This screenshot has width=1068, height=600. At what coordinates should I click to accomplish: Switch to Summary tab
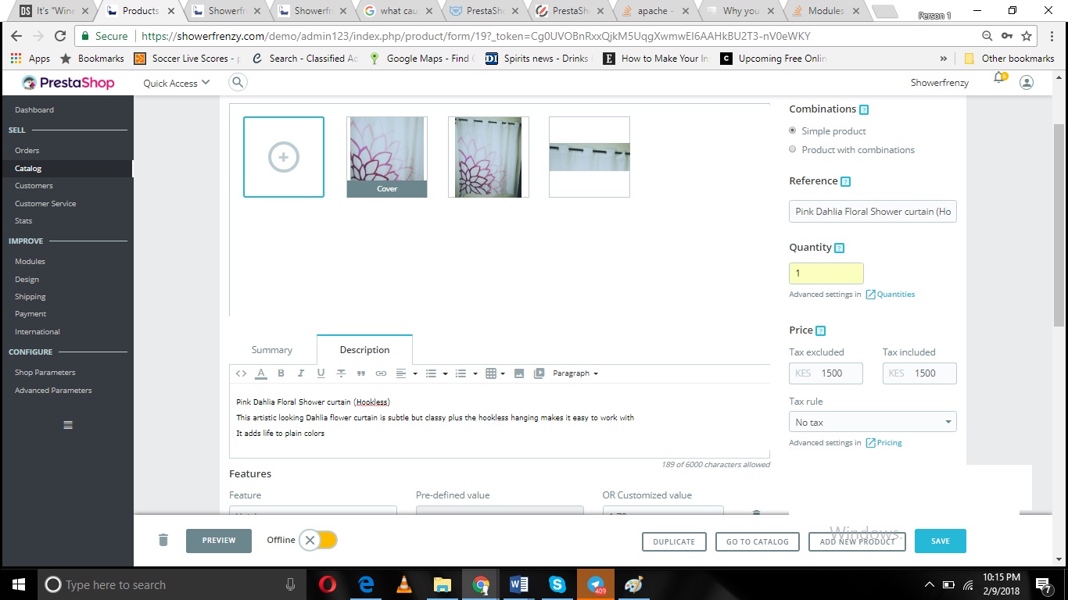click(272, 350)
